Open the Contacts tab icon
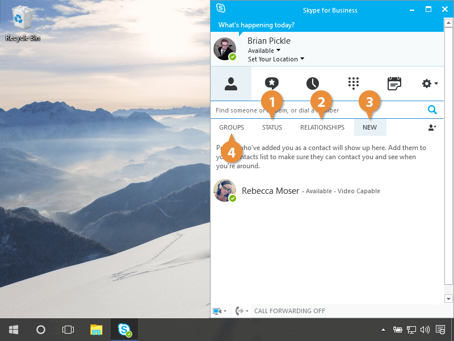 click(230, 84)
